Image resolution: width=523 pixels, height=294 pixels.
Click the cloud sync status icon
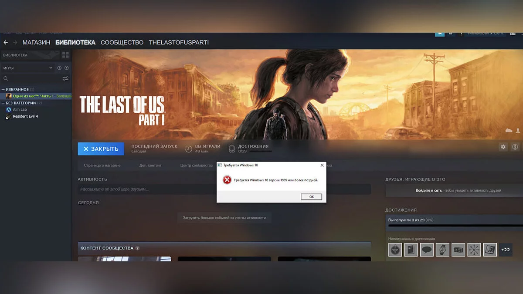point(509,131)
